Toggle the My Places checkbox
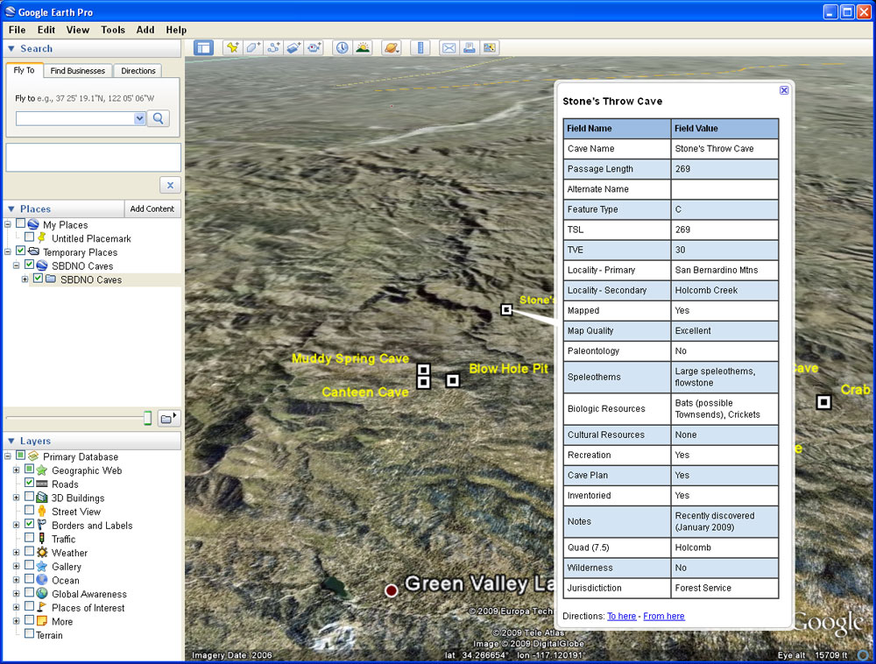Viewport: 876px width, 664px height. [21, 223]
